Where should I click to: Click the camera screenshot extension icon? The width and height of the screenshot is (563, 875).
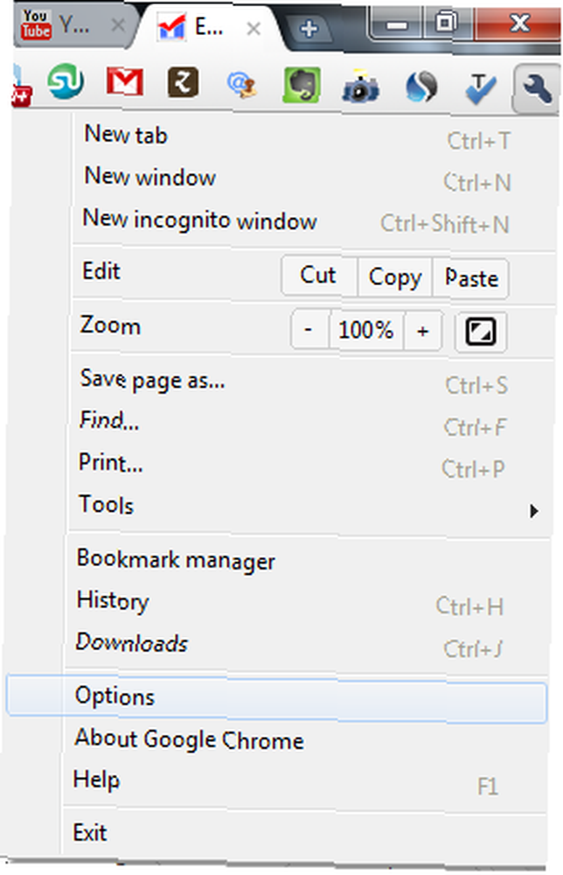(x=361, y=87)
